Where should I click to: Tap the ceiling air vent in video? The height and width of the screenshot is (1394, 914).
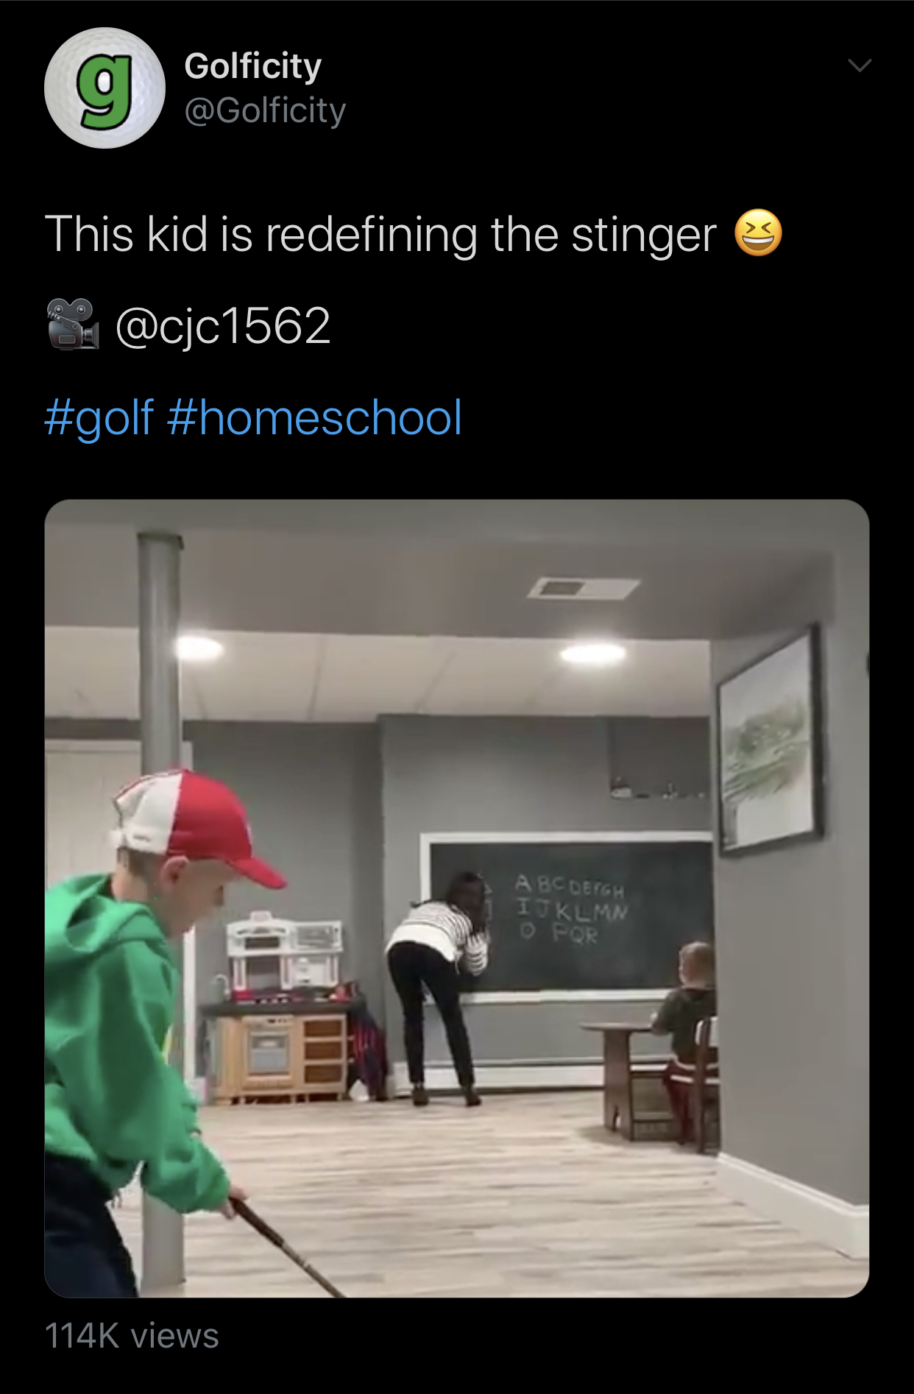[584, 588]
